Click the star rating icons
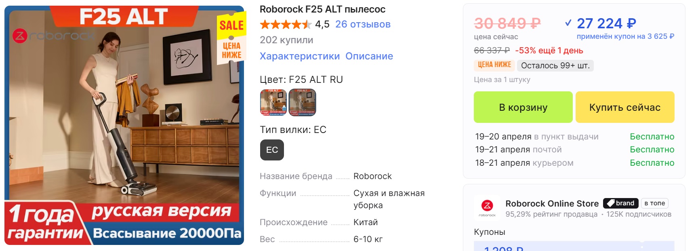698x251 pixels. (x=285, y=25)
